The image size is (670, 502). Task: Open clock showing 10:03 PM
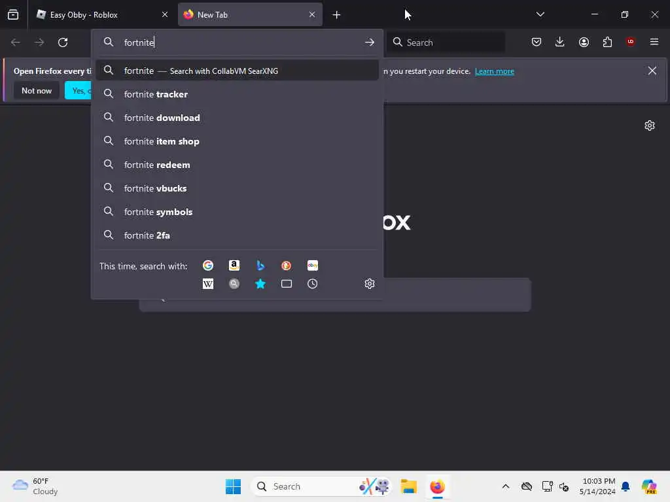click(597, 486)
